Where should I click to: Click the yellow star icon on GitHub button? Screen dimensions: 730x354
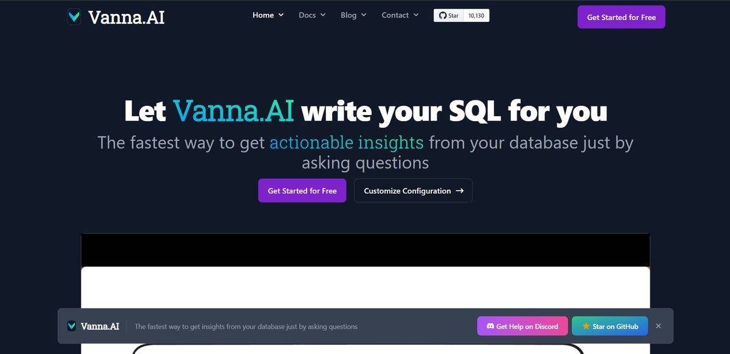point(586,327)
